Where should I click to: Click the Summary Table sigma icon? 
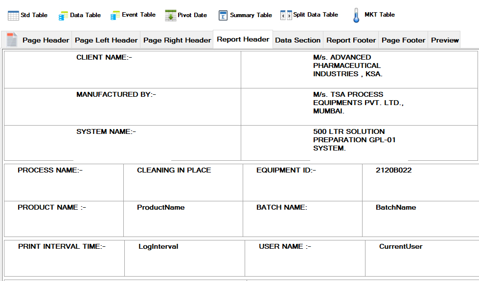point(223,15)
